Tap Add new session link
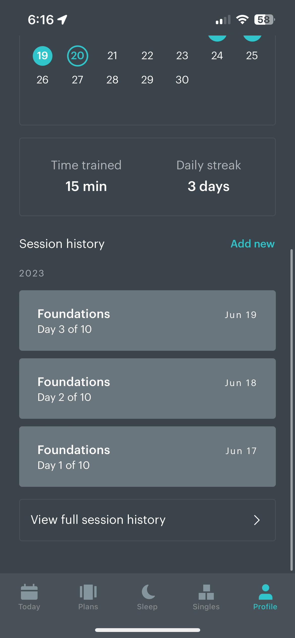 point(252,244)
